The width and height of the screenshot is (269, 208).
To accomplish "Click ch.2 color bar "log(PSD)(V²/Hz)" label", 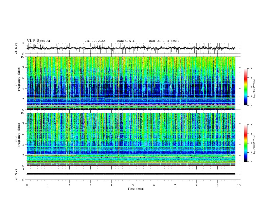I will pyautogui.click(x=255, y=144).
